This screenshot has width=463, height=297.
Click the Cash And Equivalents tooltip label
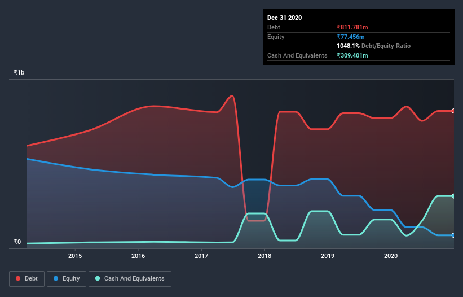pos(297,55)
